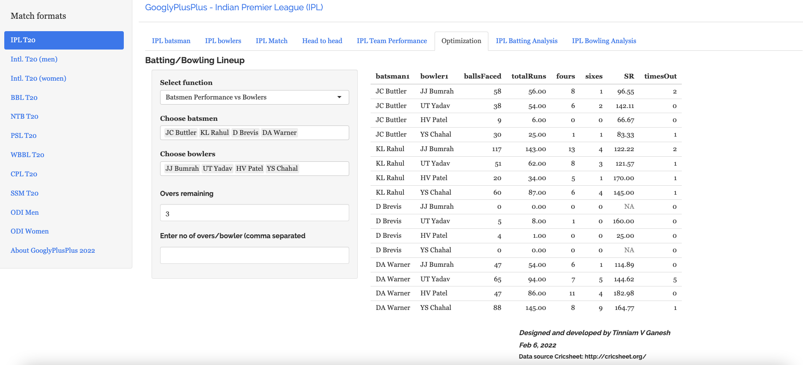Go to the IPL Match tab
The image size is (803, 365).
click(x=272, y=41)
